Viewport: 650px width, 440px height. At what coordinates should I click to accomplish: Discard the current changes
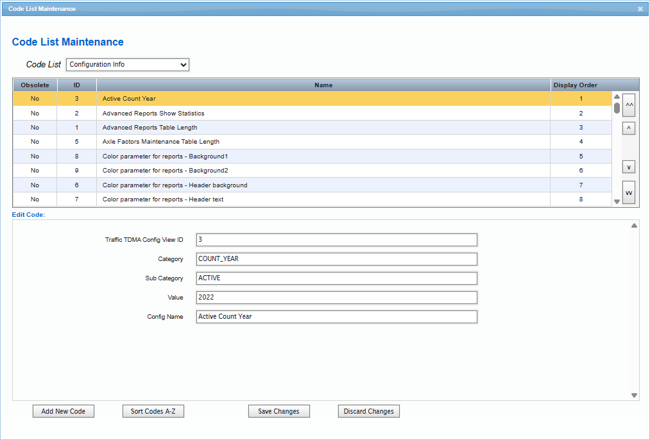(x=368, y=411)
